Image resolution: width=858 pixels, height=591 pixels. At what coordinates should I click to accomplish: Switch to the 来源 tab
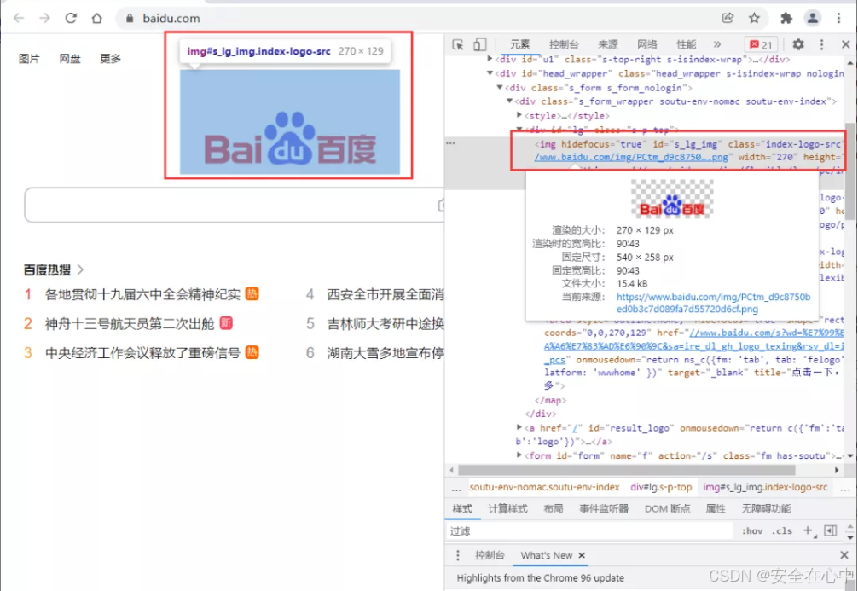coord(608,44)
